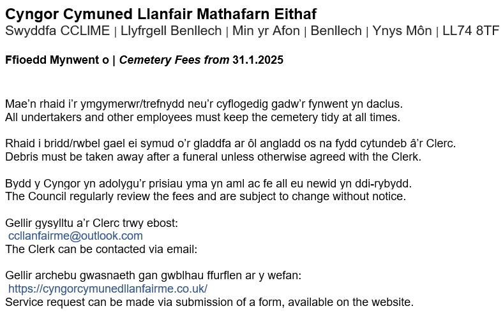Click the sentence All undertakers and other employees
Screen dimensions: 503x320
tap(202, 117)
